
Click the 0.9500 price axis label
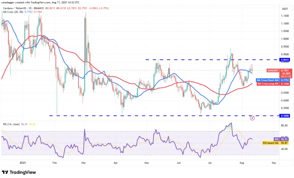pos(285,46)
